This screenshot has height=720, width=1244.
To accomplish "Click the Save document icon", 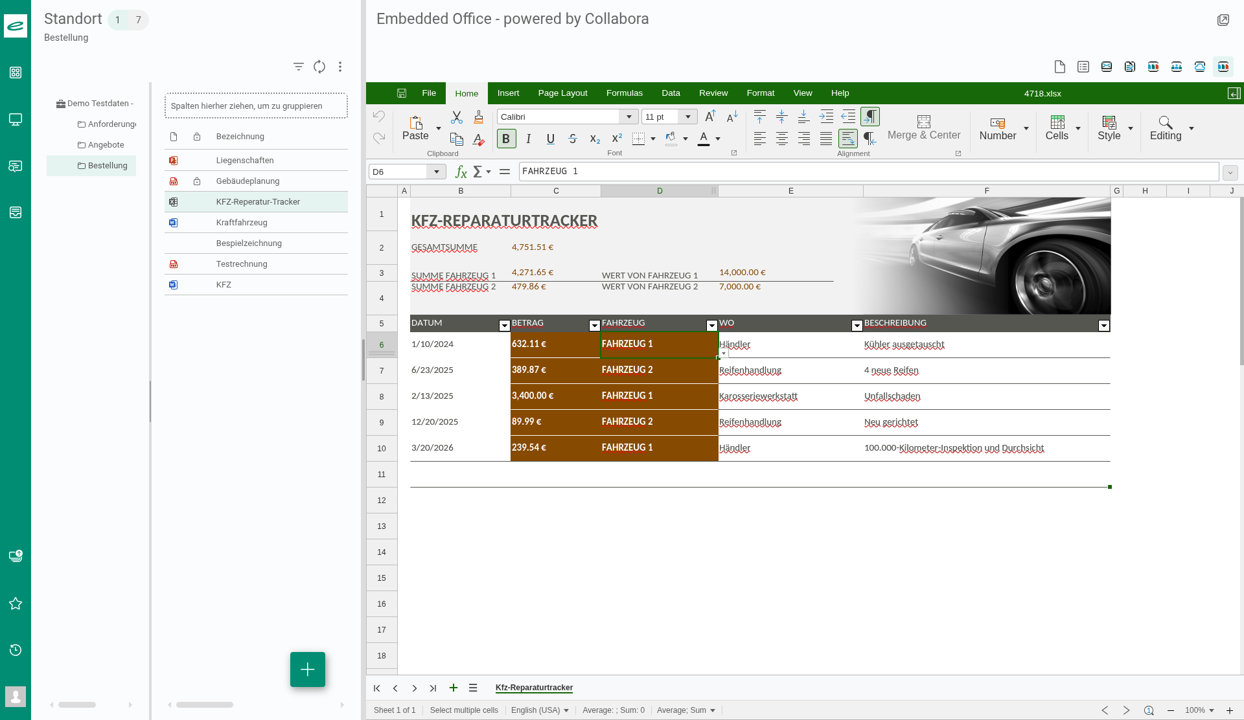I will pos(402,93).
